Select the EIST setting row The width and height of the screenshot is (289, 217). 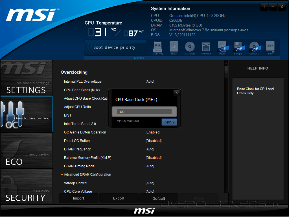coord(68,115)
